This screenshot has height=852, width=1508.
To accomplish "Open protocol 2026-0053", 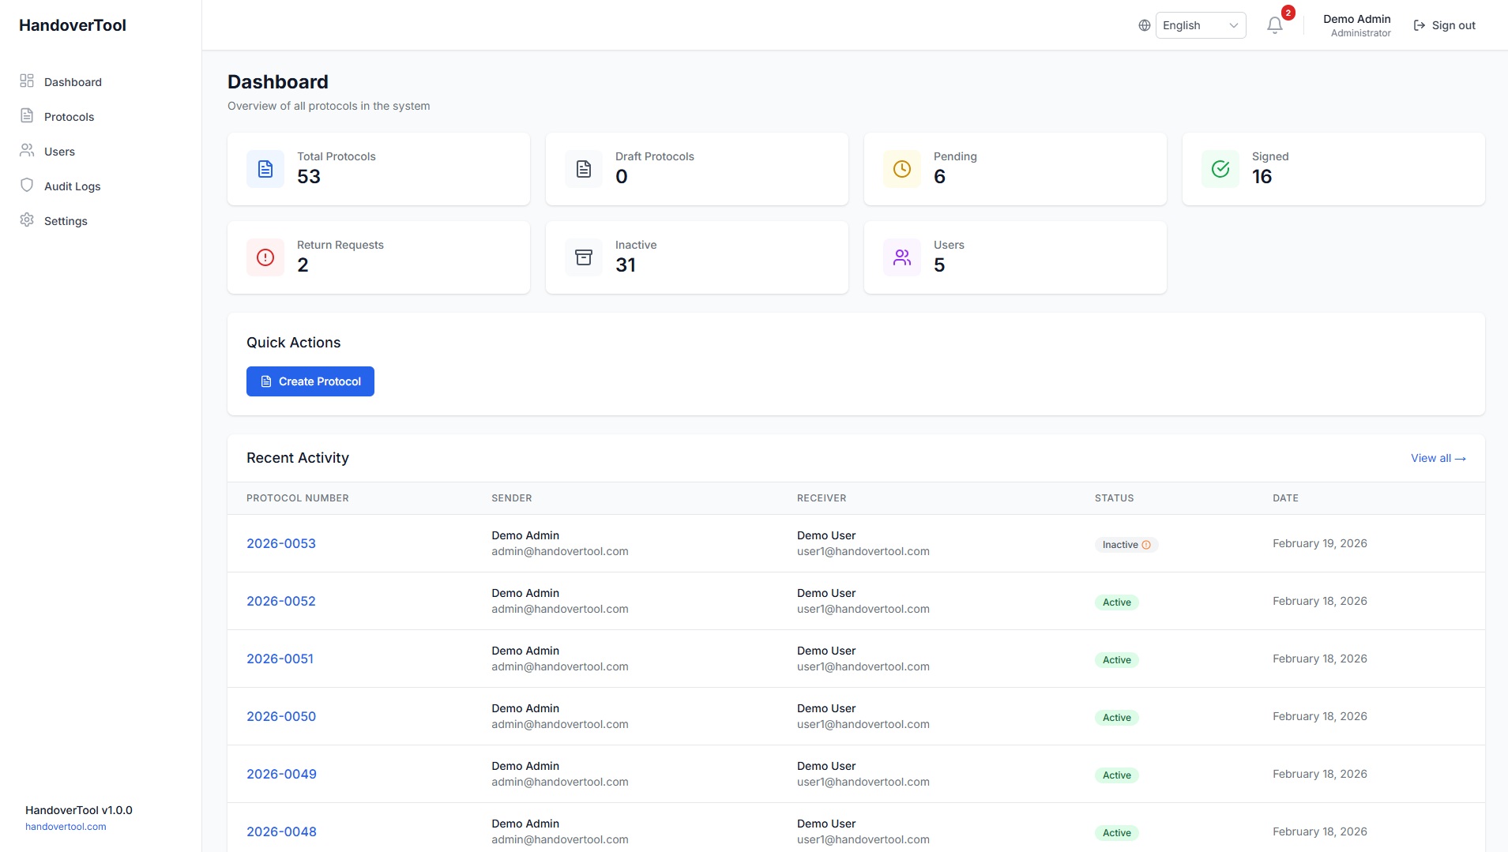I will 281,543.
